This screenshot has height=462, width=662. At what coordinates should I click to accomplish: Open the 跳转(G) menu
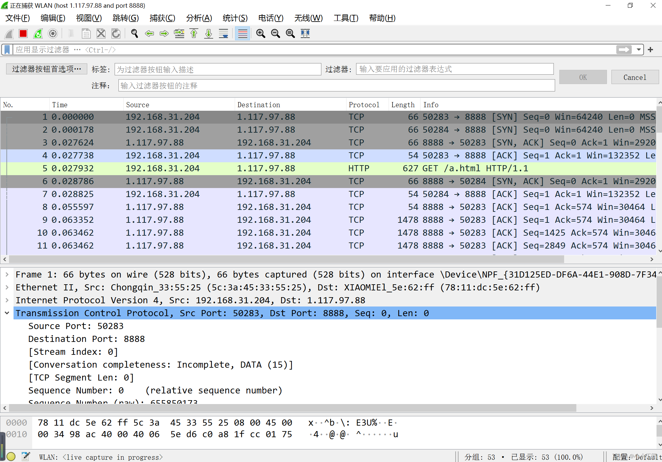(x=126, y=18)
